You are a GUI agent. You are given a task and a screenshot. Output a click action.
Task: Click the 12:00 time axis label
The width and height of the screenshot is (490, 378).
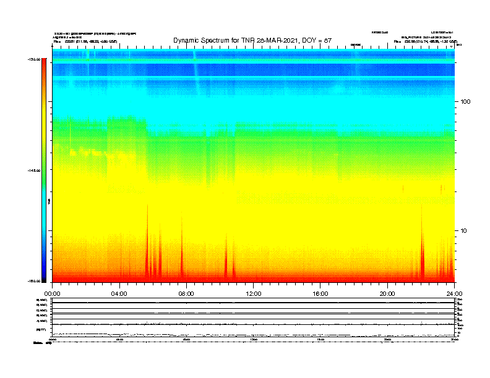[x=254, y=294]
